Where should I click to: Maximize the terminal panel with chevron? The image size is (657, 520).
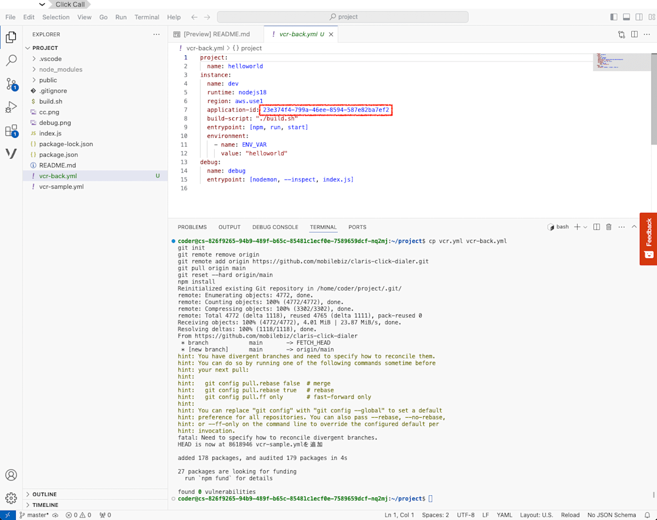[x=635, y=227]
